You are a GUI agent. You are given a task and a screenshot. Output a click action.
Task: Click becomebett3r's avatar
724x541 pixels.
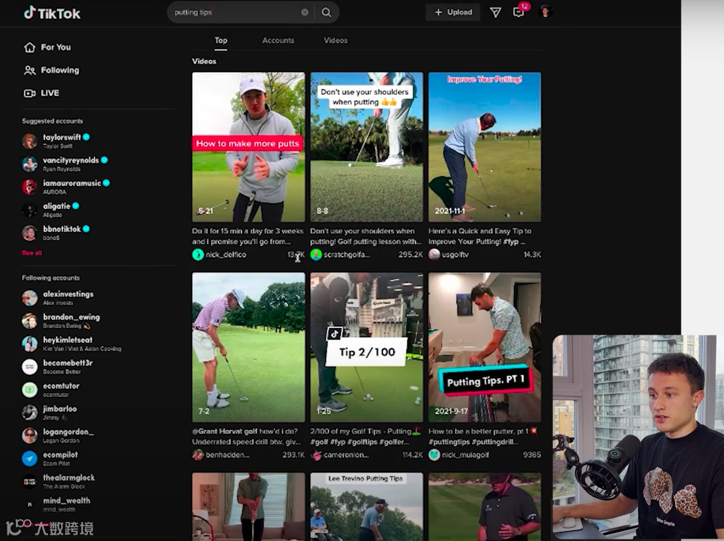point(30,367)
